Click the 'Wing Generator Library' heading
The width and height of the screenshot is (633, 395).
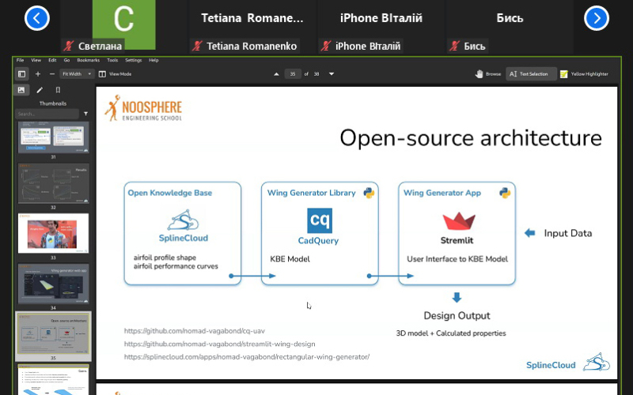(311, 193)
